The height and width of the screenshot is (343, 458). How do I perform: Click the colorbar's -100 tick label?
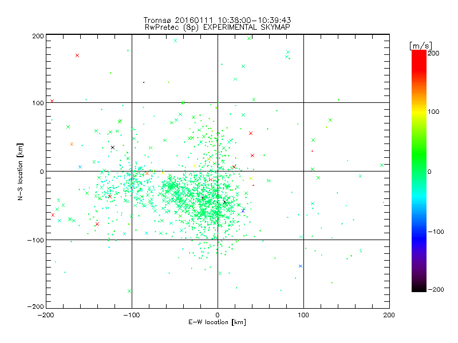click(x=436, y=232)
